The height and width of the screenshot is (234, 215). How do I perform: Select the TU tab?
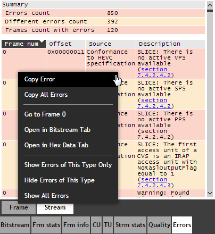coord(107,225)
